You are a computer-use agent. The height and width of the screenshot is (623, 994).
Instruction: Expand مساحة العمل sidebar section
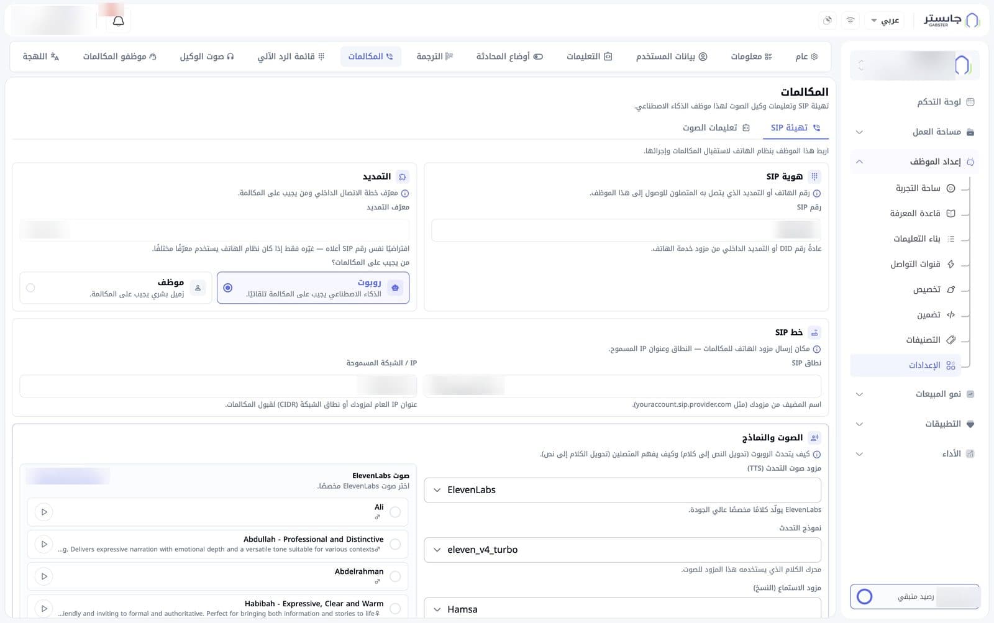pyautogui.click(x=913, y=132)
